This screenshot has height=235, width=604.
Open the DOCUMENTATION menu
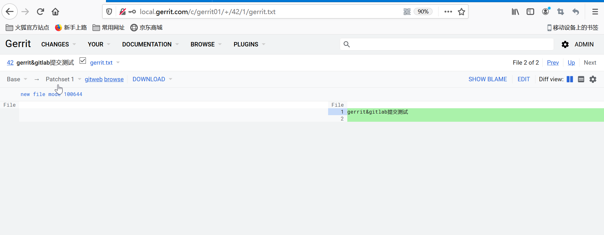[150, 44]
